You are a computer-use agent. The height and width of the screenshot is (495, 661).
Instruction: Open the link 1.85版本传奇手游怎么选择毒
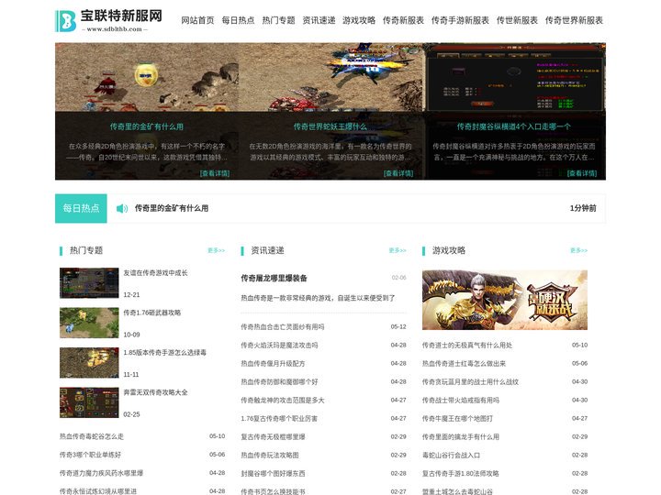pos(165,353)
